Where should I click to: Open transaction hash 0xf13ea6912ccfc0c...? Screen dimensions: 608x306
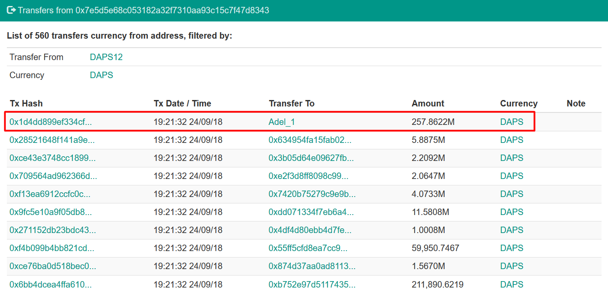click(50, 194)
